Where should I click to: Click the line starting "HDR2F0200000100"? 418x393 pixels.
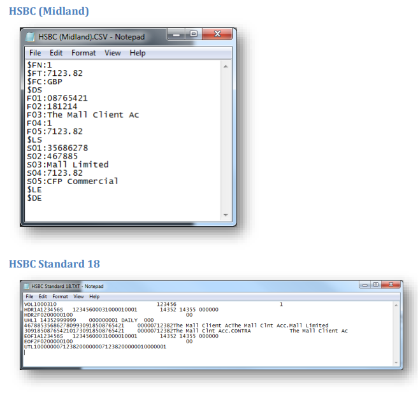pyautogui.click(x=108, y=315)
